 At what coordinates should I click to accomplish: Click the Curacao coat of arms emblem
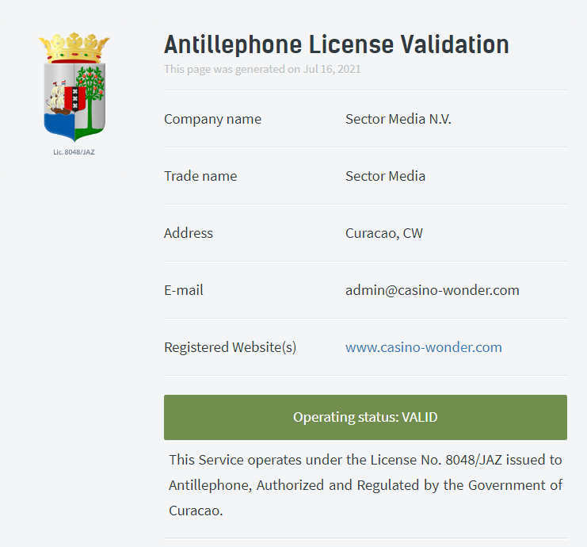pos(74,87)
